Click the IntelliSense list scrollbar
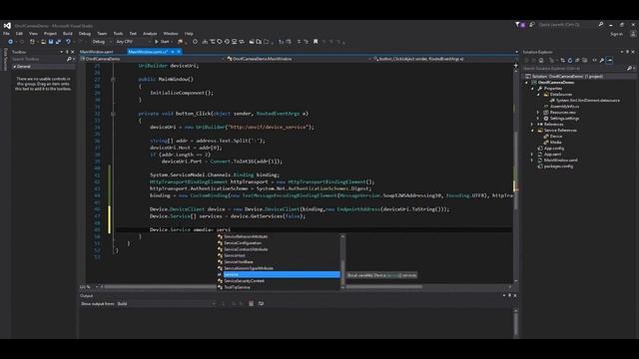 [x=342, y=262]
